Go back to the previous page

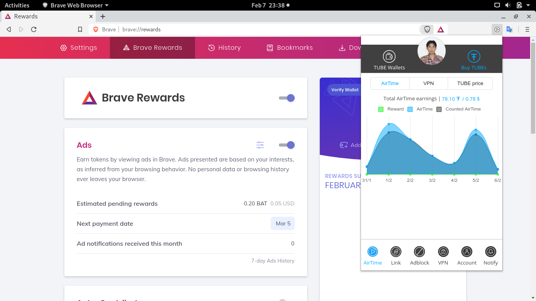[9, 29]
